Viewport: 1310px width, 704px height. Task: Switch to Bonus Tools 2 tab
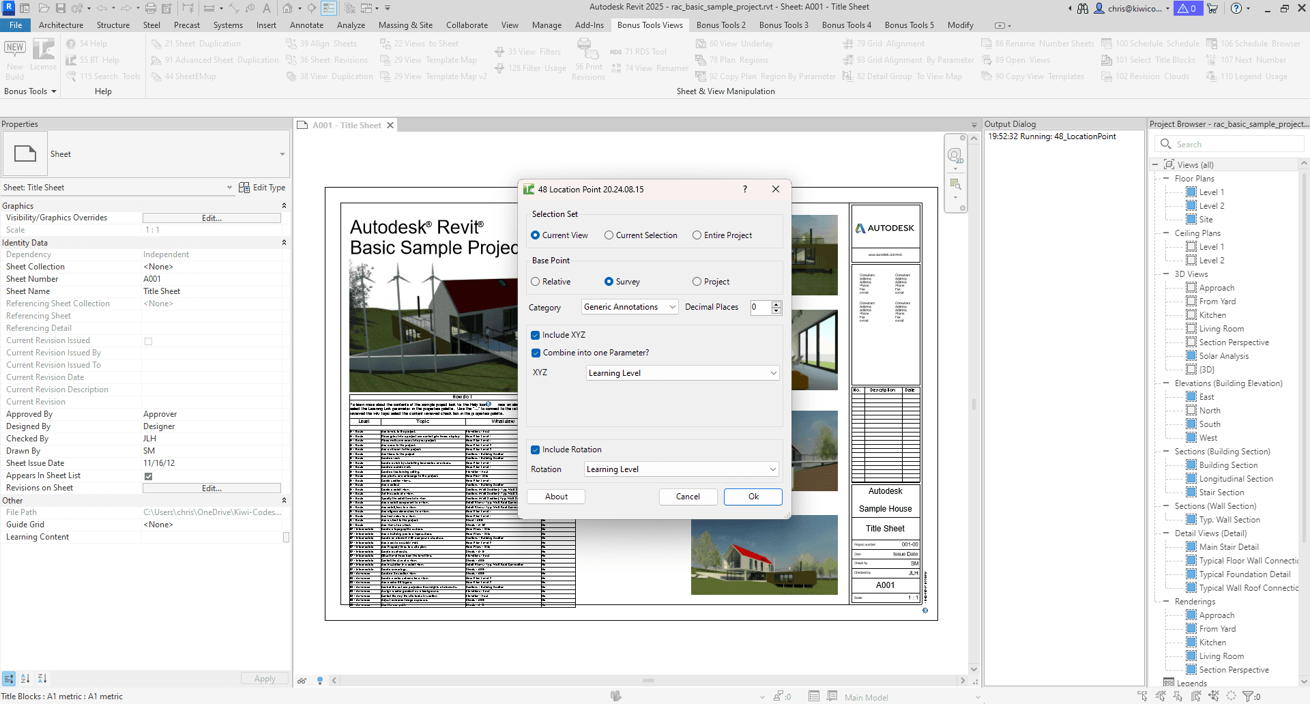pyautogui.click(x=721, y=25)
